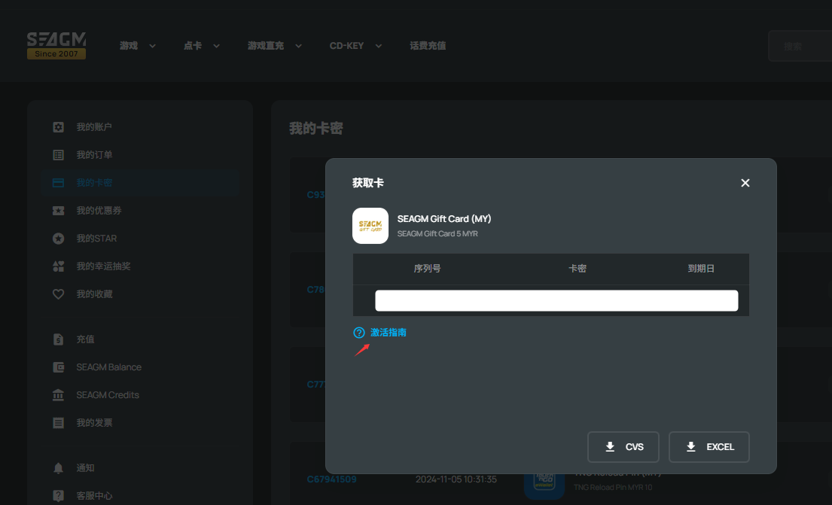The width and height of the screenshot is (832, 505).
Task: Open 客服中心 in the sidebar
Action: tap(94, 495)
